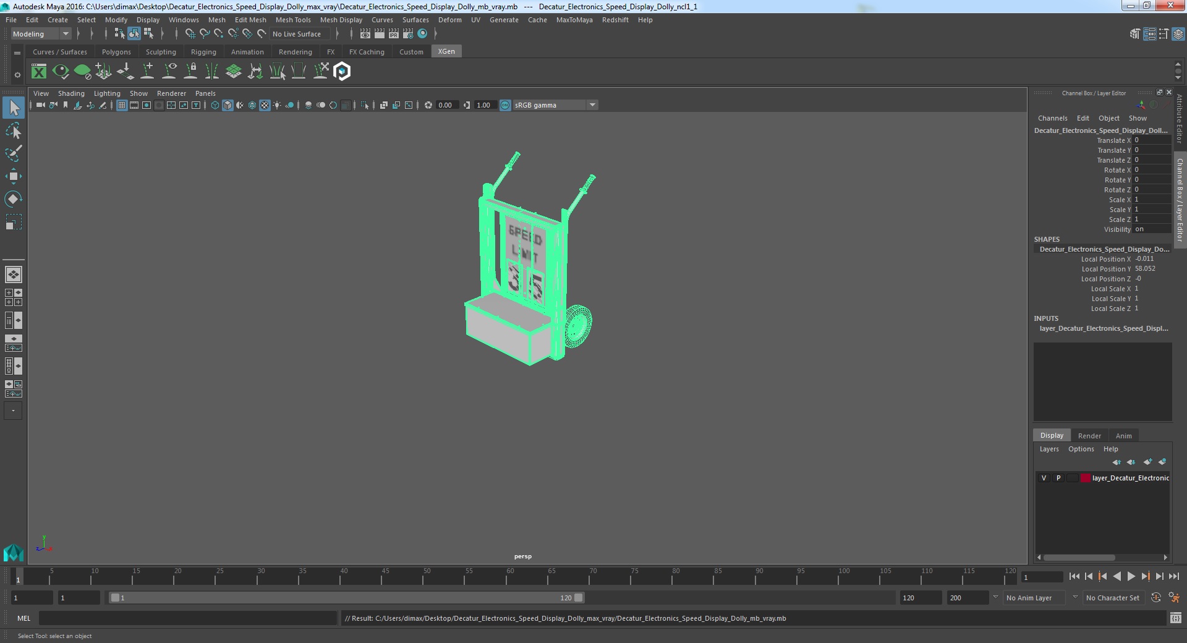Choose the Rotate tool in the toolbox
1187x643 pixels.
point(13,198)
